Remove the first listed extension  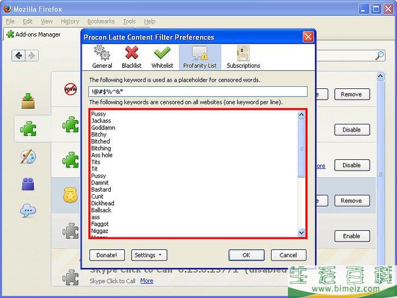tap(352, 94)
